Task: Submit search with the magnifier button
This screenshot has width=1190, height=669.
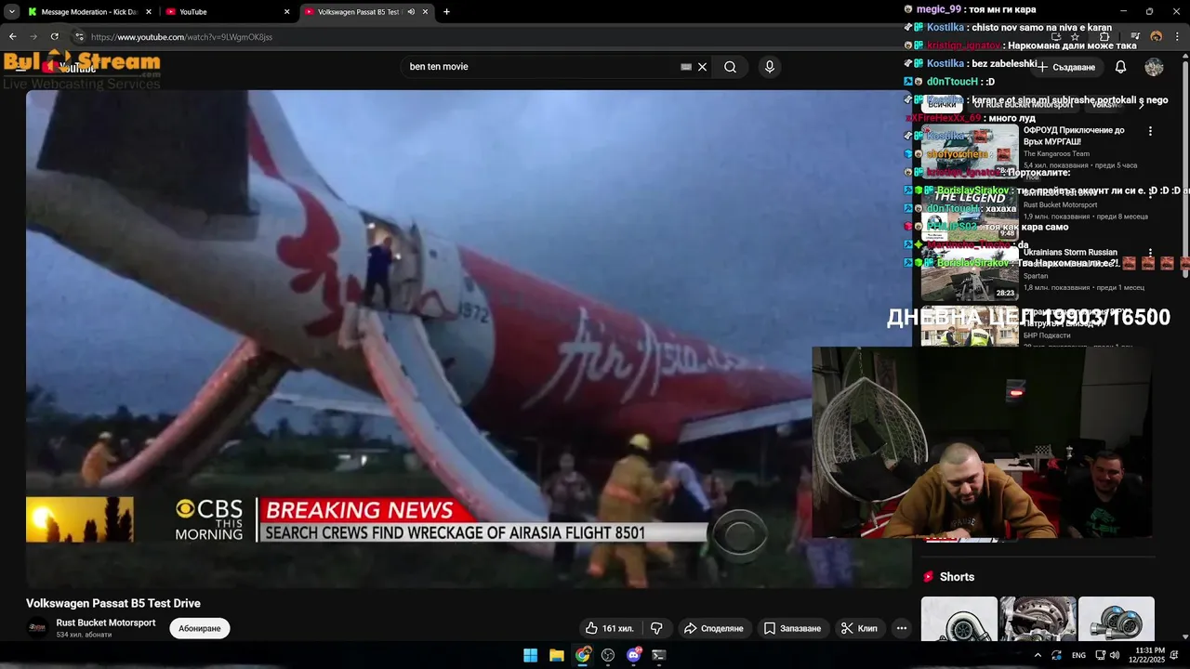Action: click(x=731, y=67)
